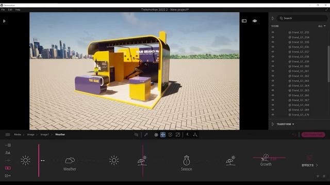Toggle visibility of Stand_G1_059
330x185 pixels.
[x=273, y=62]
